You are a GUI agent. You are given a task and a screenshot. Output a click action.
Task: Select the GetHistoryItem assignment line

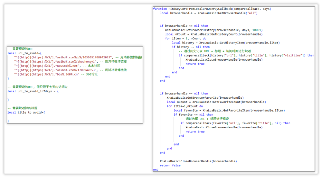coord(225,43)
